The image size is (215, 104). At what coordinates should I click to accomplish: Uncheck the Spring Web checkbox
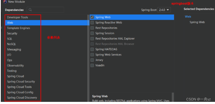point(92,17)
